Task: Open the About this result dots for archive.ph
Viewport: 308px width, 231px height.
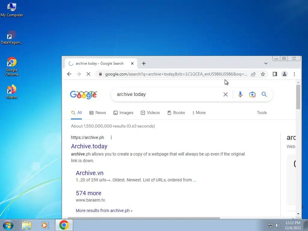Action: pyautogui.click(x=111, y=137)
